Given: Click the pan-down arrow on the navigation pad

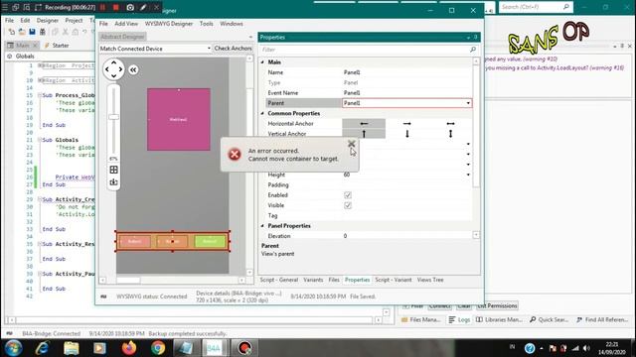Looking at the screenshot, I should click(x=113, y=76).
